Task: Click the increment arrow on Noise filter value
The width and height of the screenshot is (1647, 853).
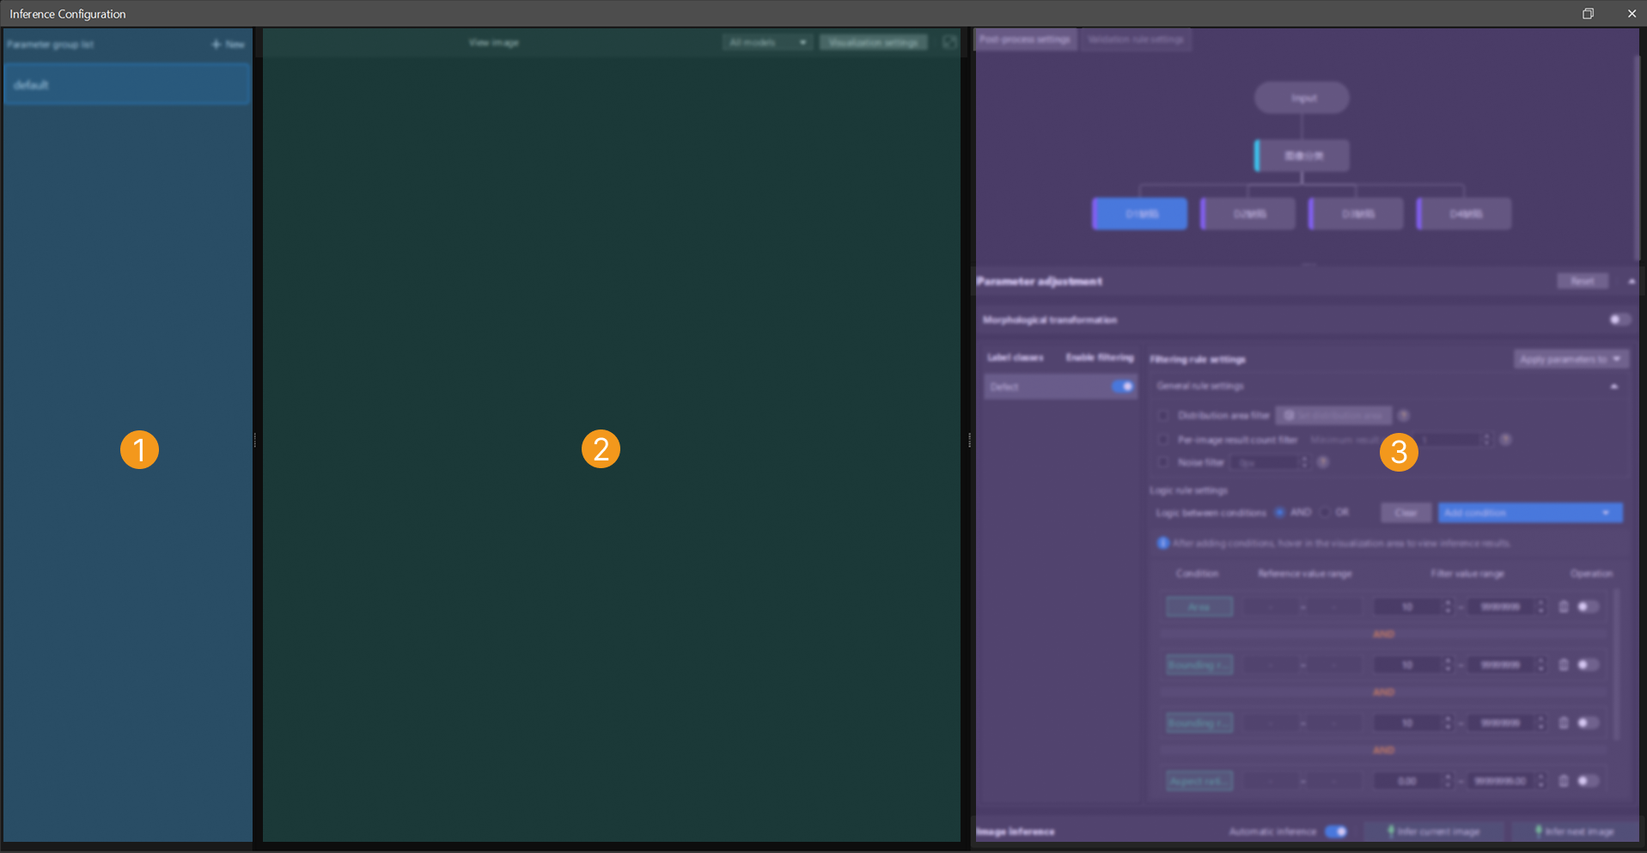Action: 1305,458
